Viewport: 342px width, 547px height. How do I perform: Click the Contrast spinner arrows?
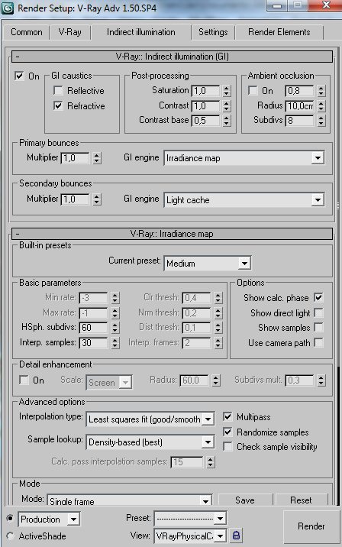(x=227, y=105)
